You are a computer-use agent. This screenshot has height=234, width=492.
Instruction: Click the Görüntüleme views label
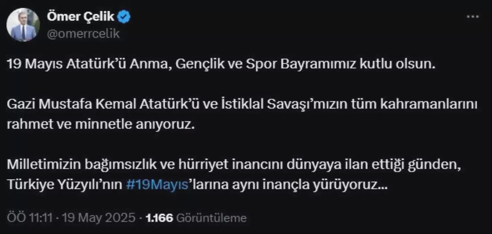click(211, 218)
